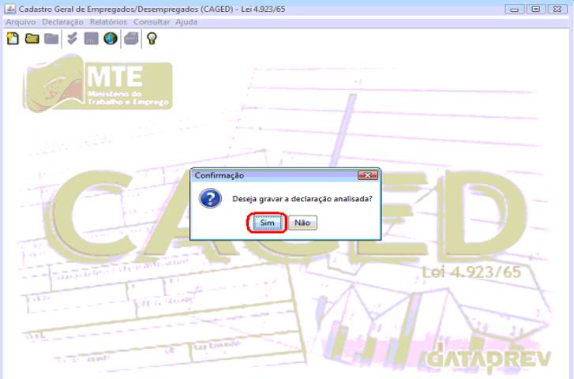This screenshot has height=379, width=574.
Task: Decline saving with the Não button
Action: pos(302,223)
